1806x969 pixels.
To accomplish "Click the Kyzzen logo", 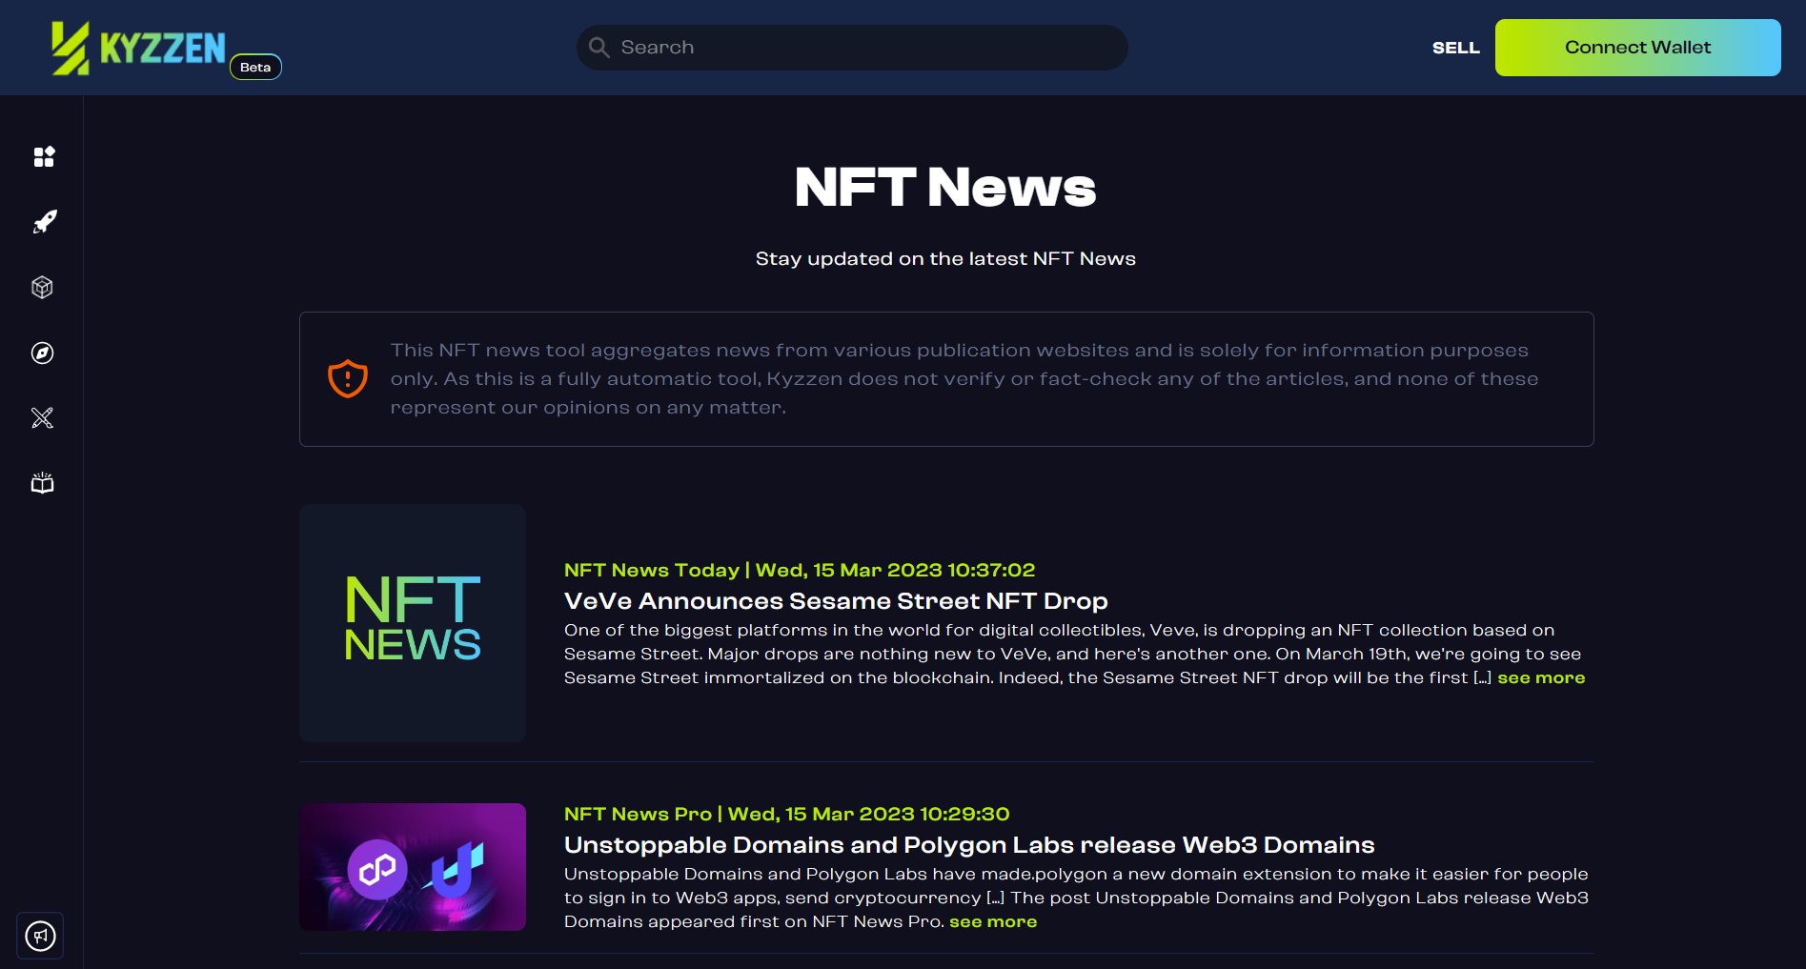I will pos(138,48).
